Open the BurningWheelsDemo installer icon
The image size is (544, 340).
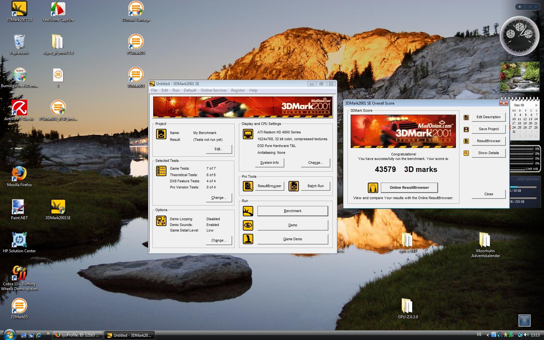[19, 78]
